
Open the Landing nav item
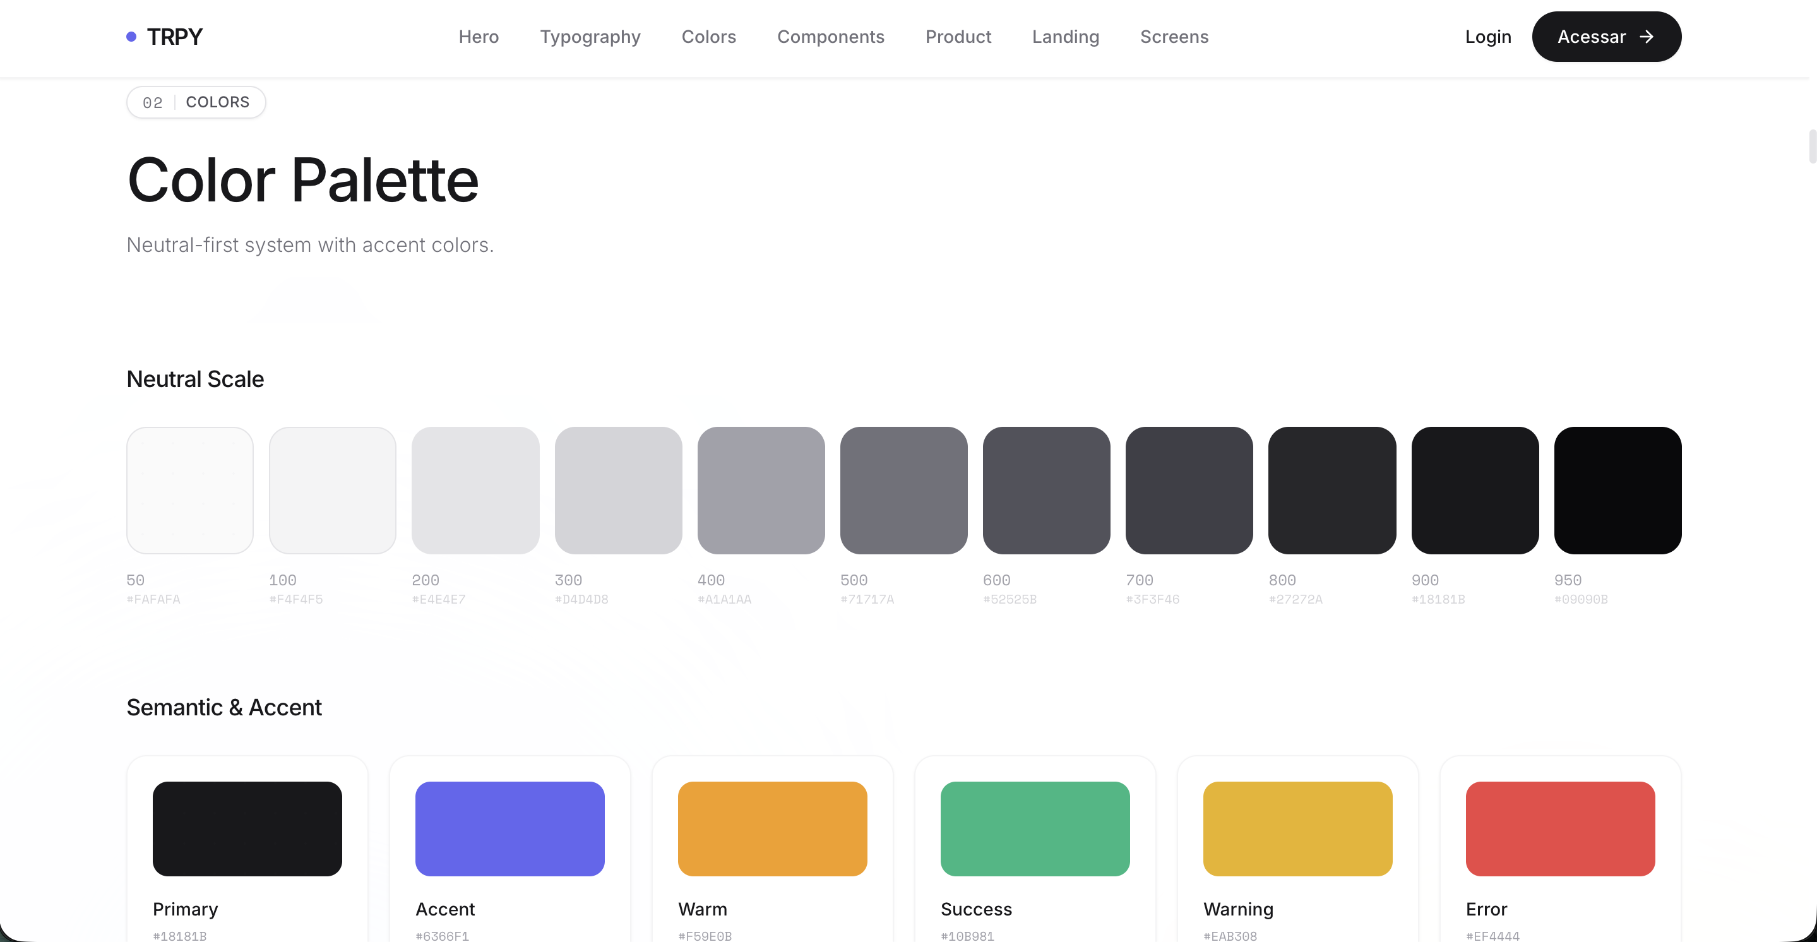coord(1065,37)
